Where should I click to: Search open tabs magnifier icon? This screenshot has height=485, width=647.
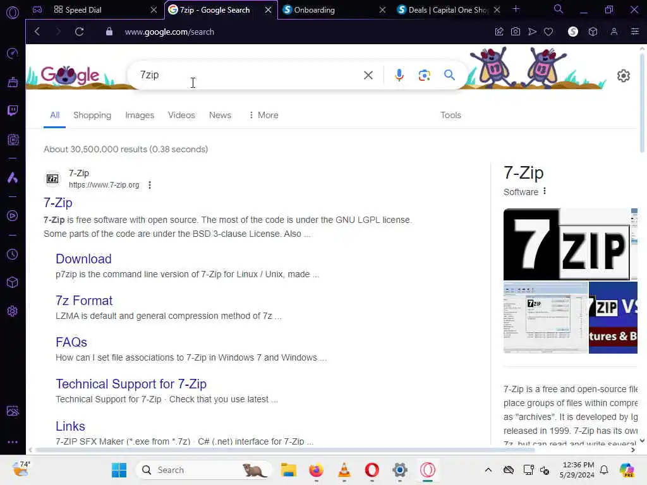[559, 9]
